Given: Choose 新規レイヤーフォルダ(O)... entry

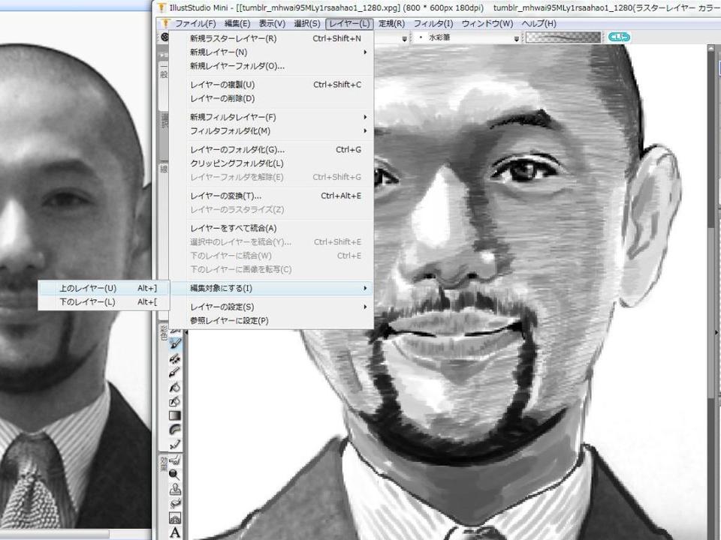Looking at the screenshot, I should [271, 66].
